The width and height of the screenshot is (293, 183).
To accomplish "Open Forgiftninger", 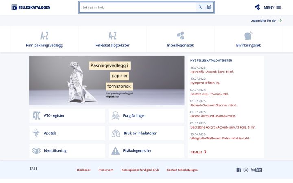I will pyautogui.click(x=134, y=115).
